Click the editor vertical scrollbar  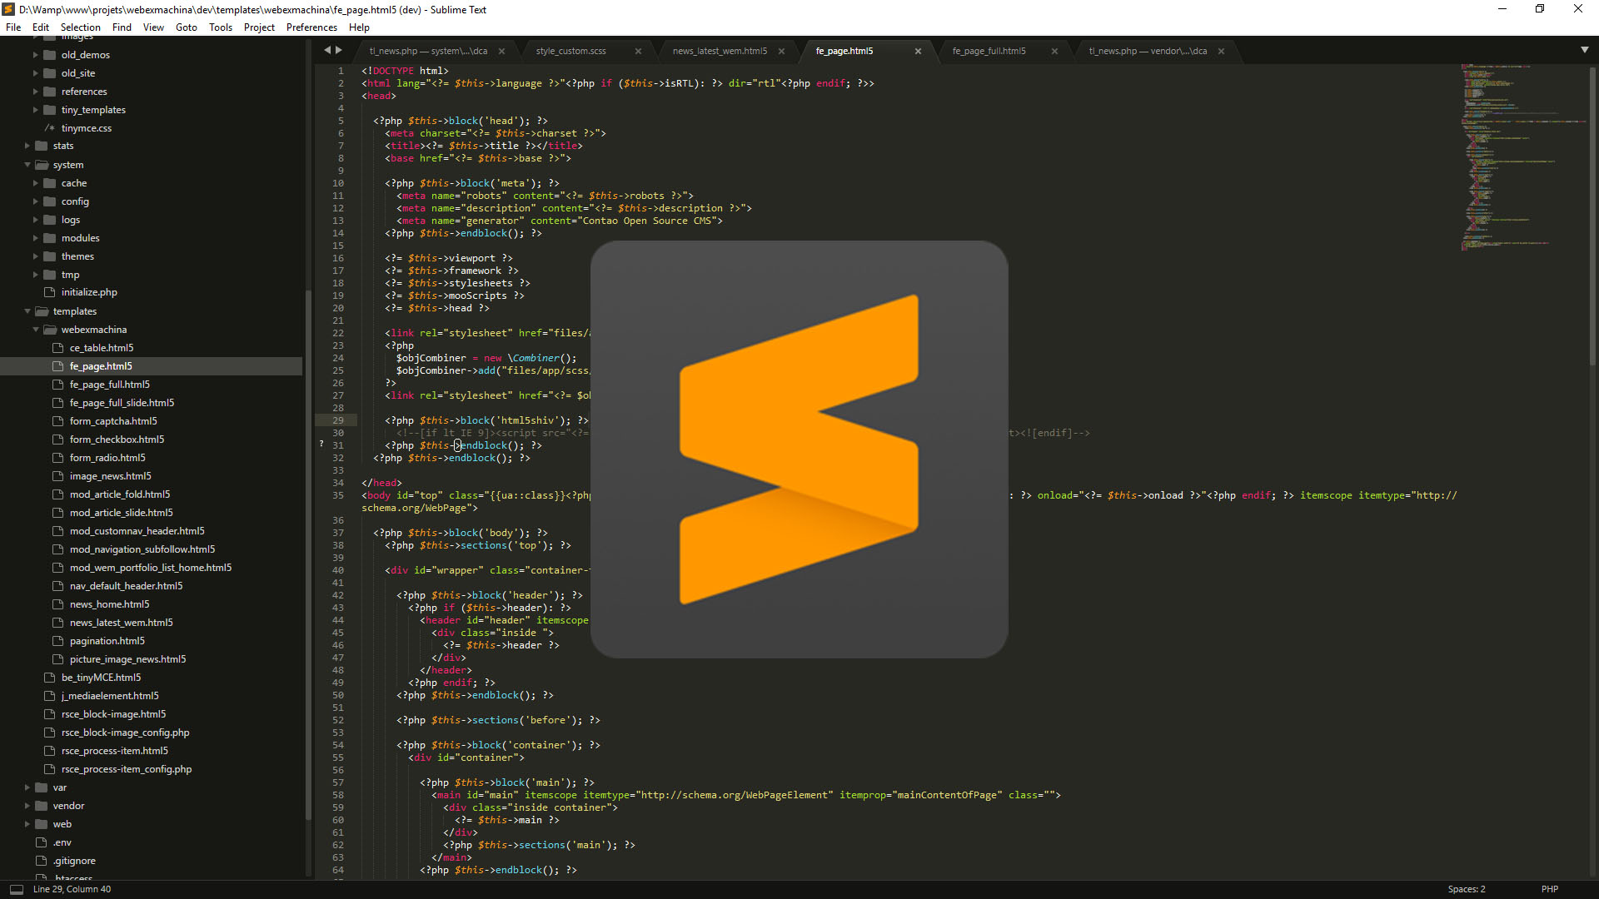(x=1593, y=216)
